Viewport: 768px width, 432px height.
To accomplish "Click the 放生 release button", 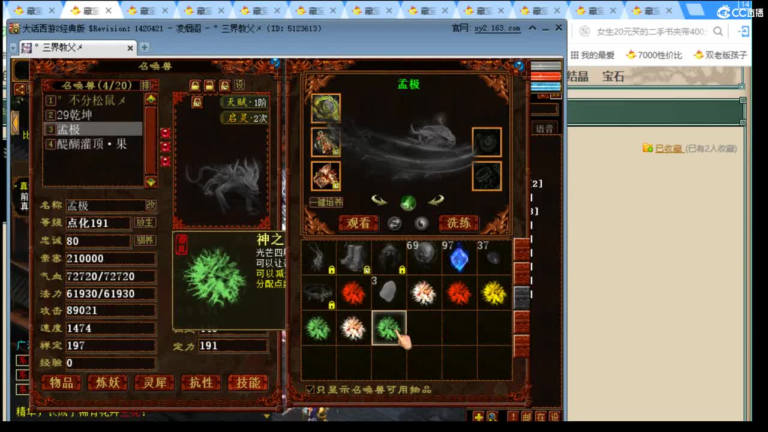I will coord(145,223).
